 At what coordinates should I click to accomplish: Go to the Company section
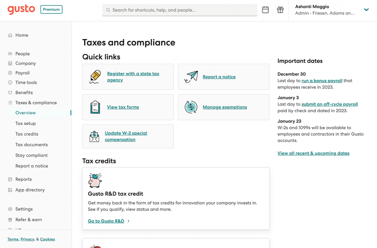click(26, 63)
